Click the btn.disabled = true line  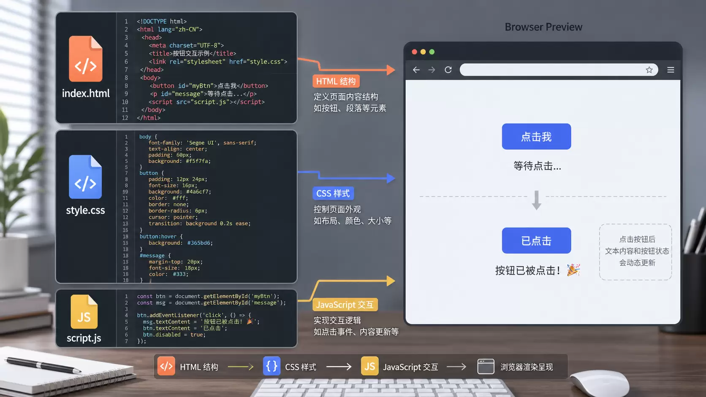point(174,335)
